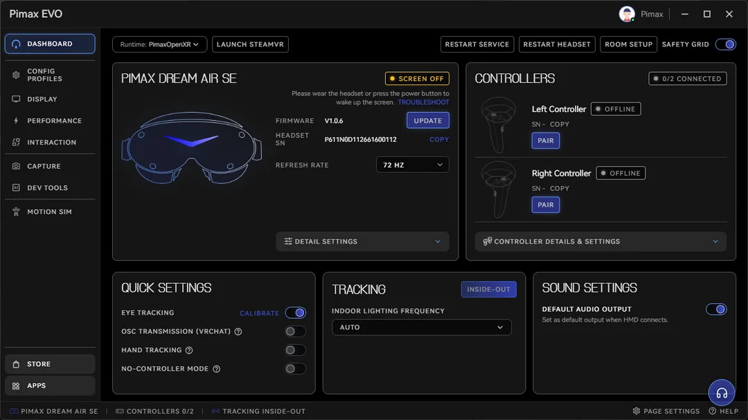This screenshot has height=420, width=748.
Task: Copy the headset serial number
Action: click(439, 140)
